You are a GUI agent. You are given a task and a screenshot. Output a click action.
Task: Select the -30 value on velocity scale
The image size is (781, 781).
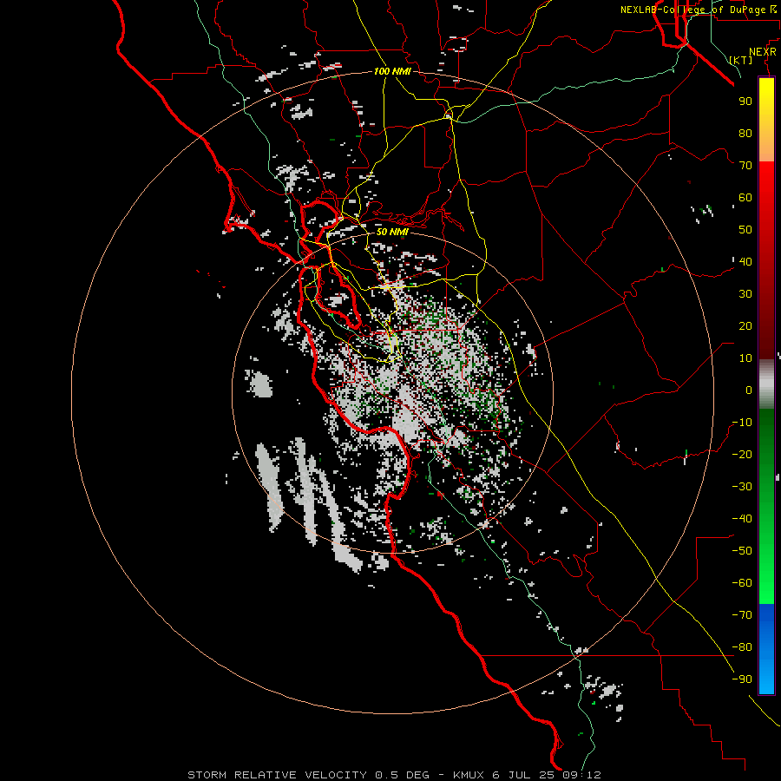click(742, 487)
